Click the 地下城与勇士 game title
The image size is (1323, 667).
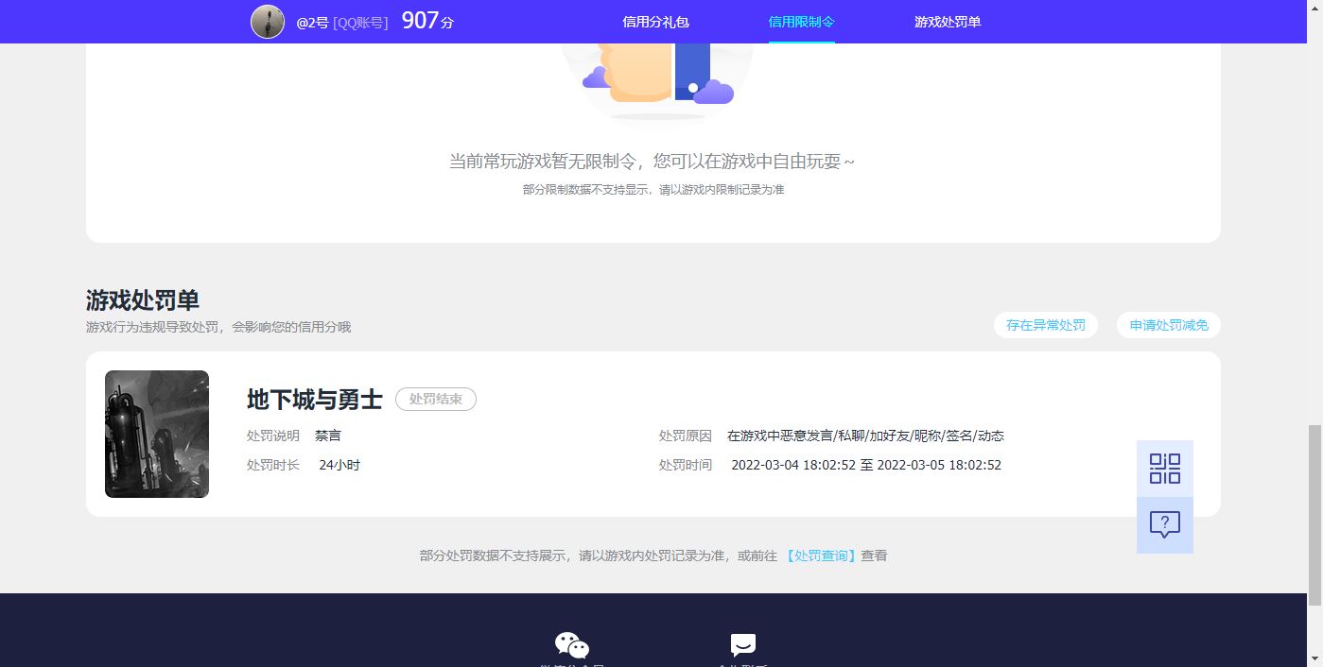pyautogui.click(x=313, y=399)
